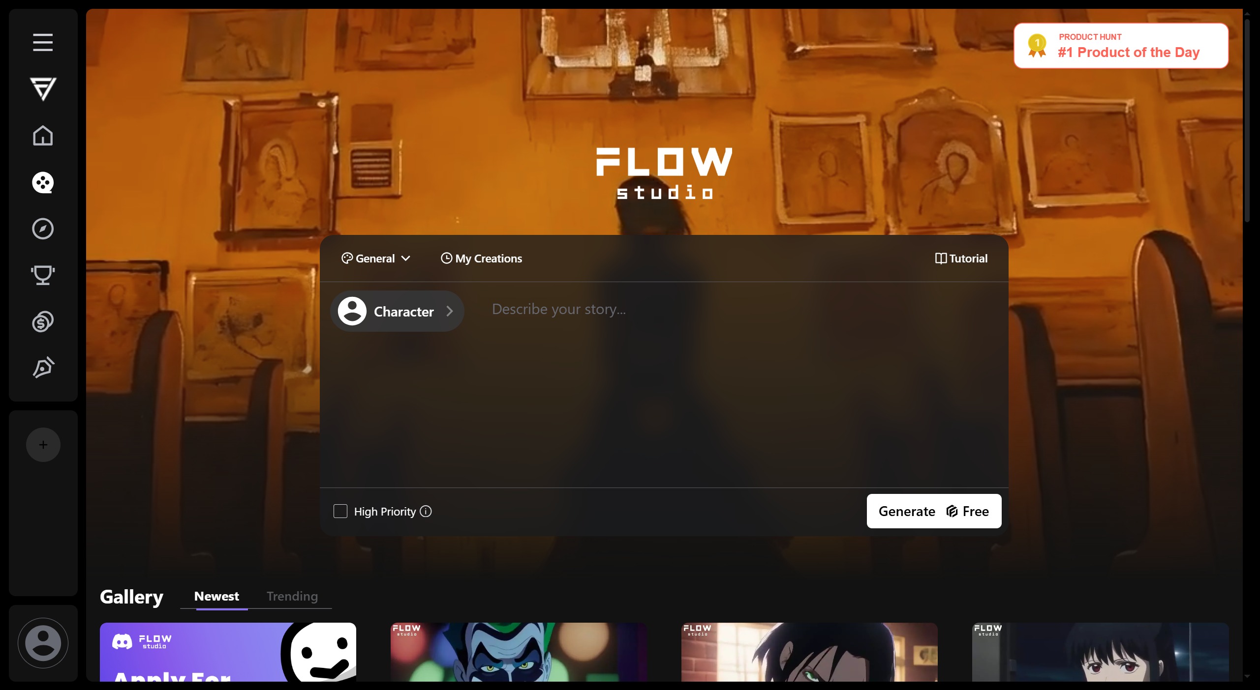Image resolution: width=1260 pixels, height=690 pixels.
Task: Click the video/reel icon in sidebar
Action: [x=42, y=182]
